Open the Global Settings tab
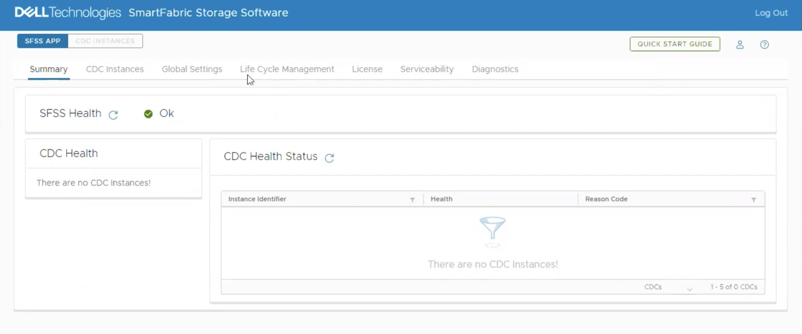This screenshot has height=334, width=802. 192,69
